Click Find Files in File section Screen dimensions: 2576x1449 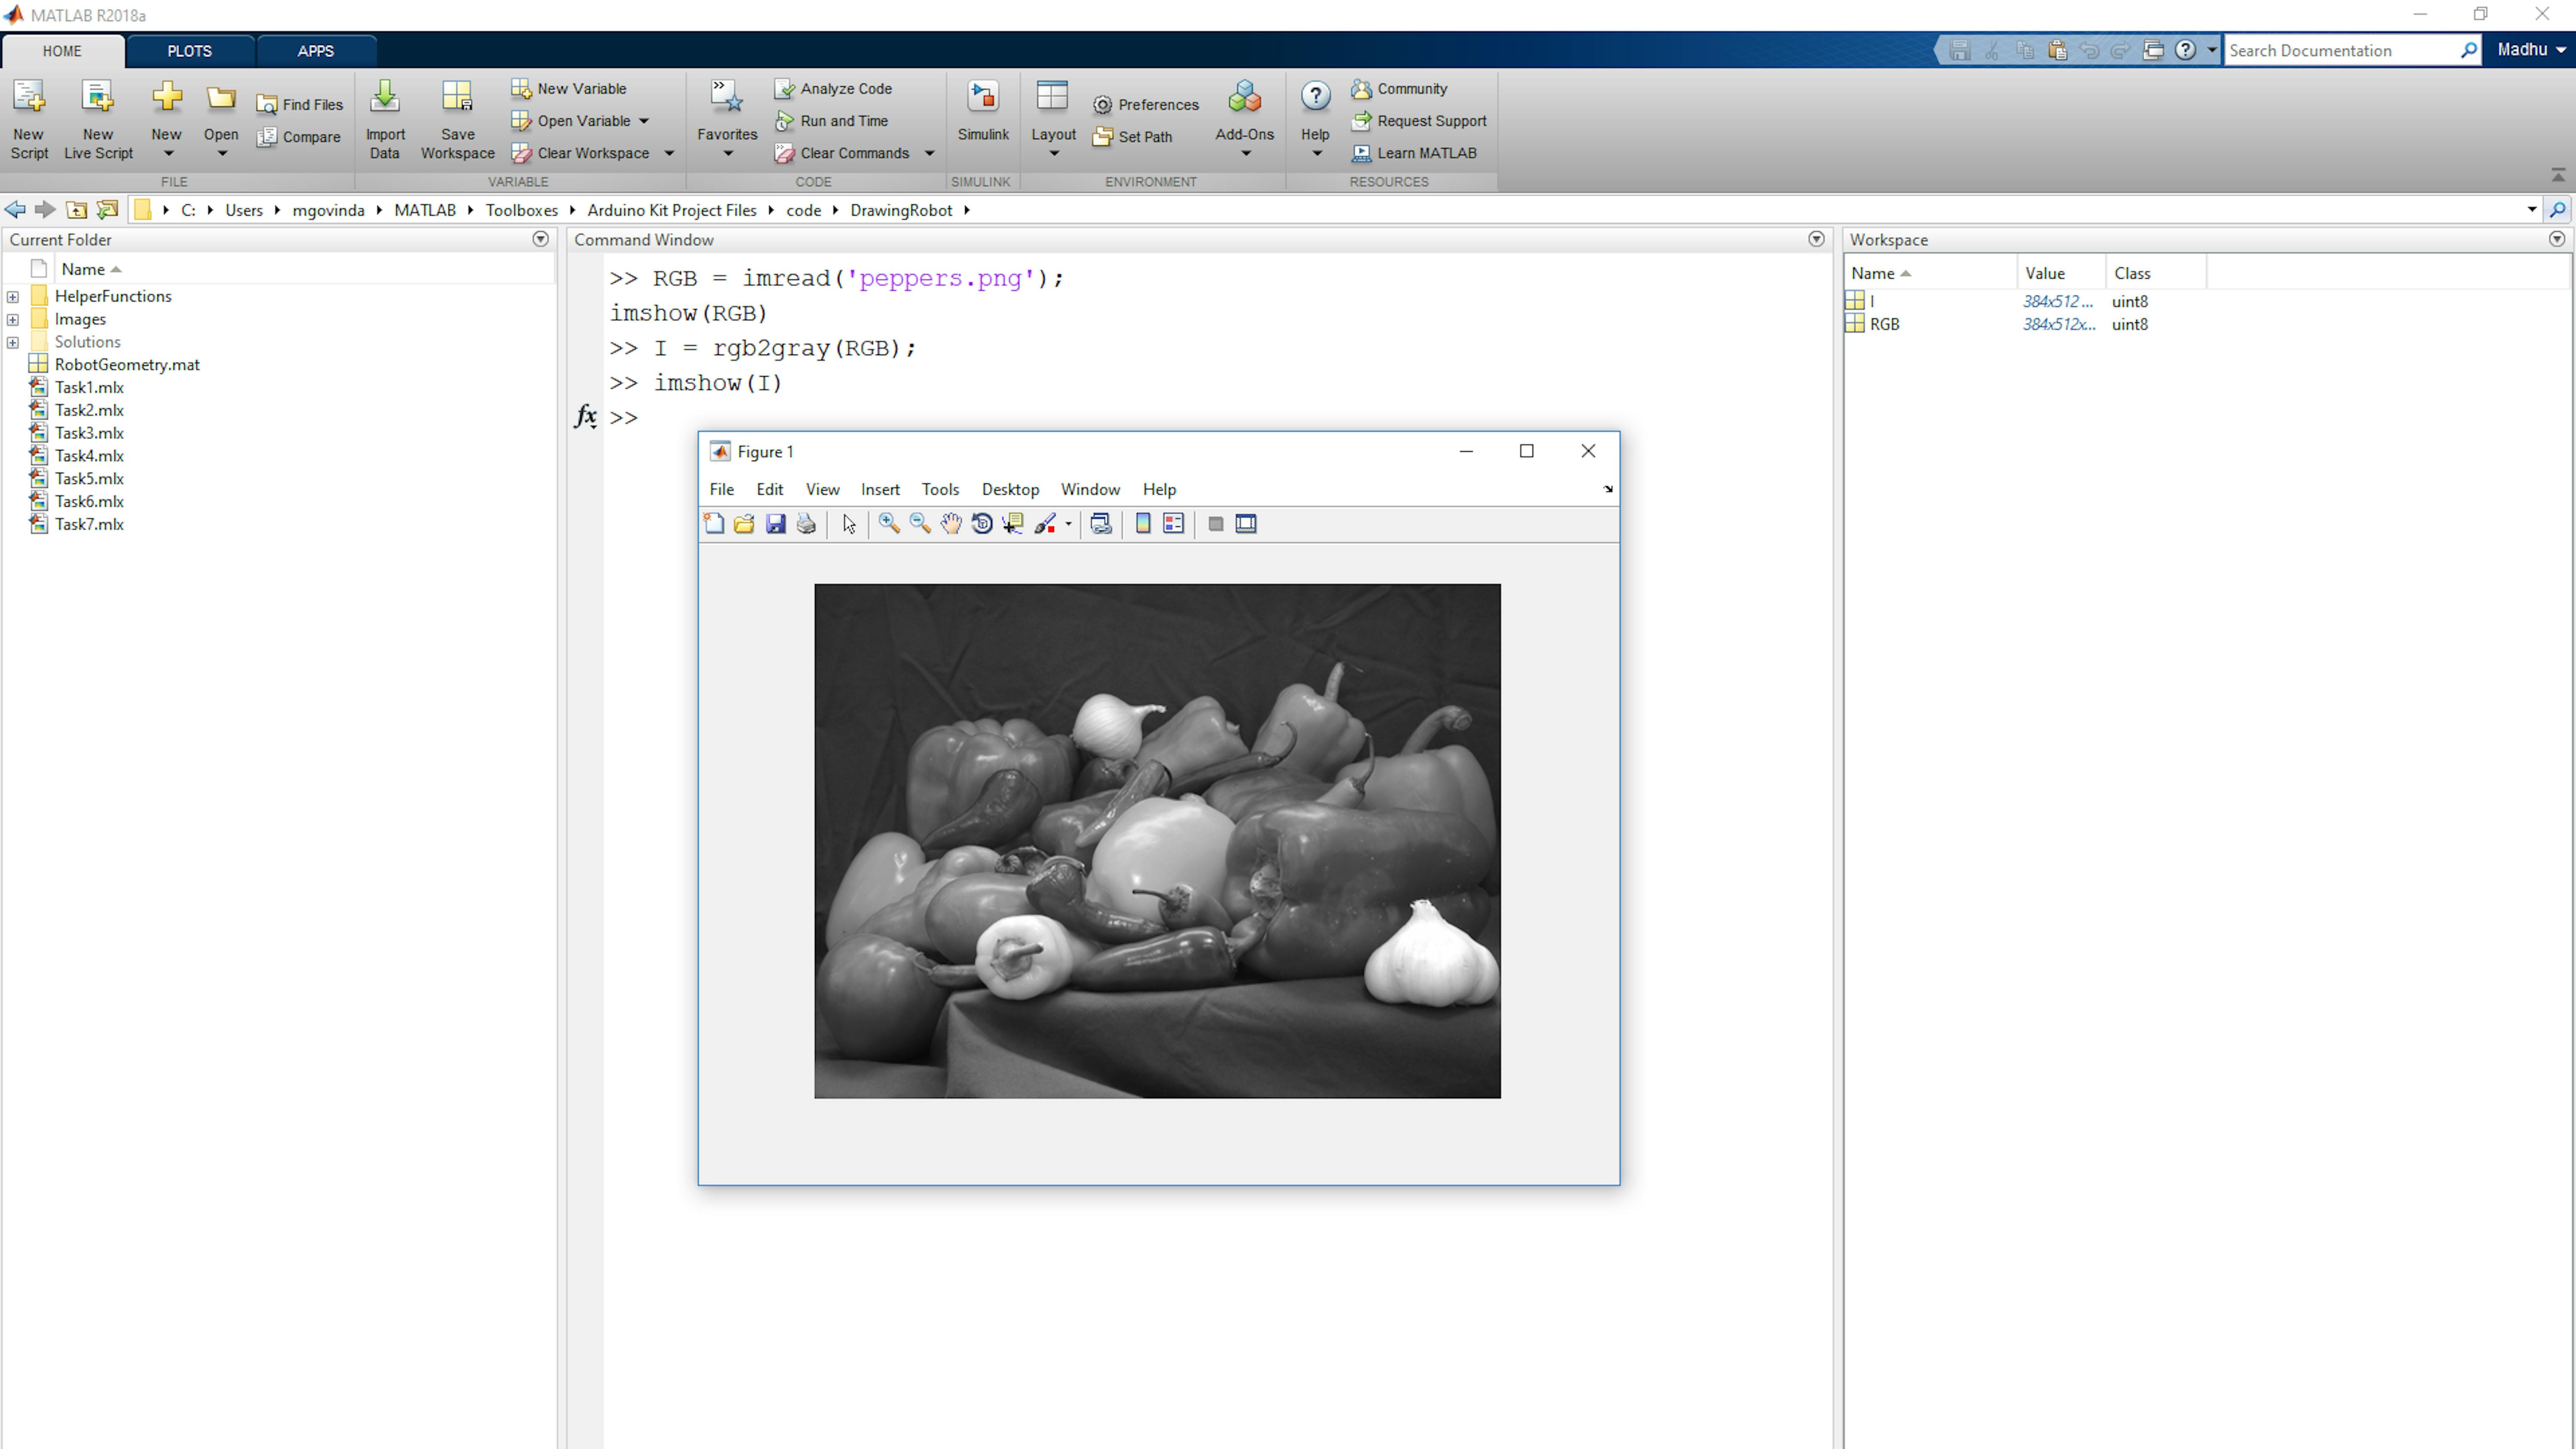click(x=300, y=105)
